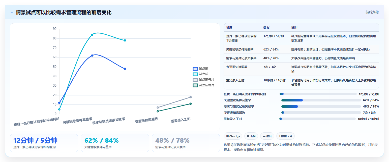This screenshot has height=162, width=389.
Task: Click table row label 需求与测试记录关联率
Action: coord(241,58)
